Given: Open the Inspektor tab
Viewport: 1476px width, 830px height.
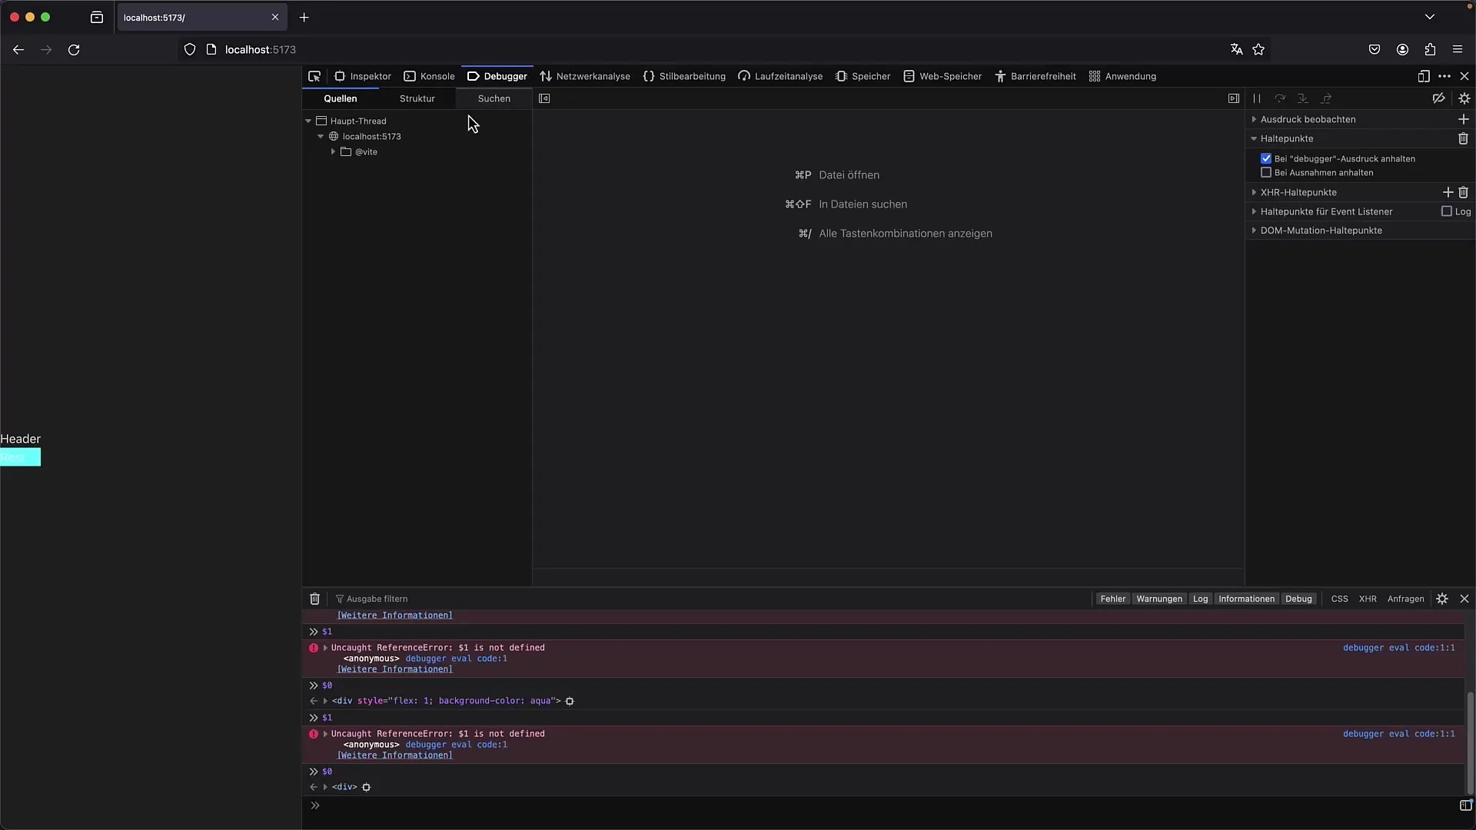Looking at the screenshot, I should point(363,76).
